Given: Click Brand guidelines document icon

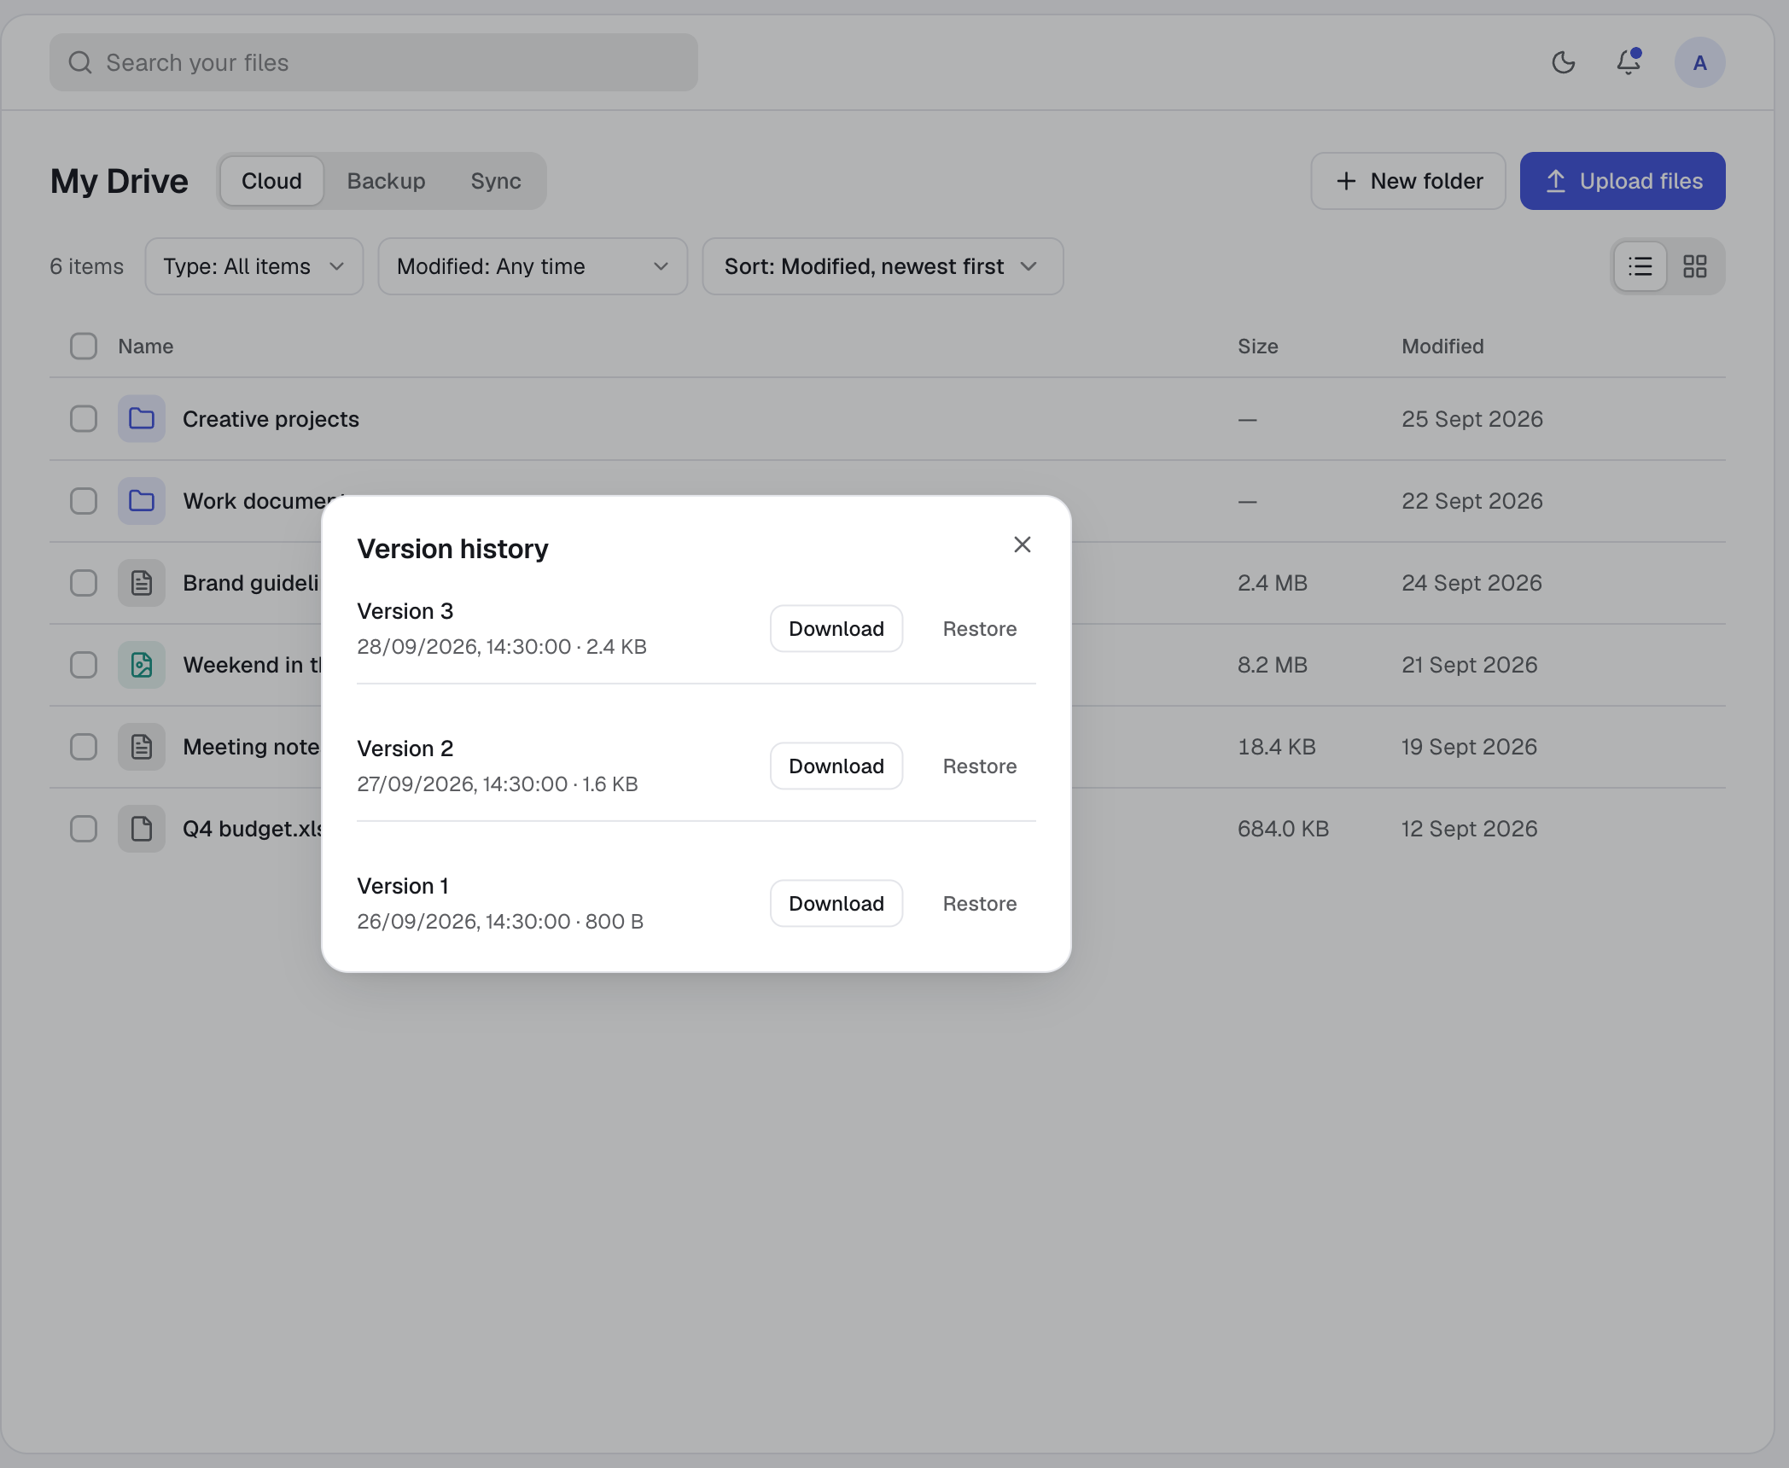Looking at the screenshot, I should click(x=142, y=583).
